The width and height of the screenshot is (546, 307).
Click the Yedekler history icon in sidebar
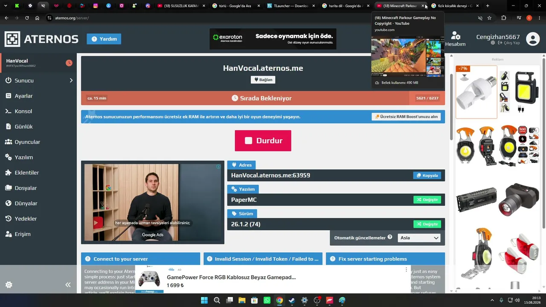pos(9,219)
